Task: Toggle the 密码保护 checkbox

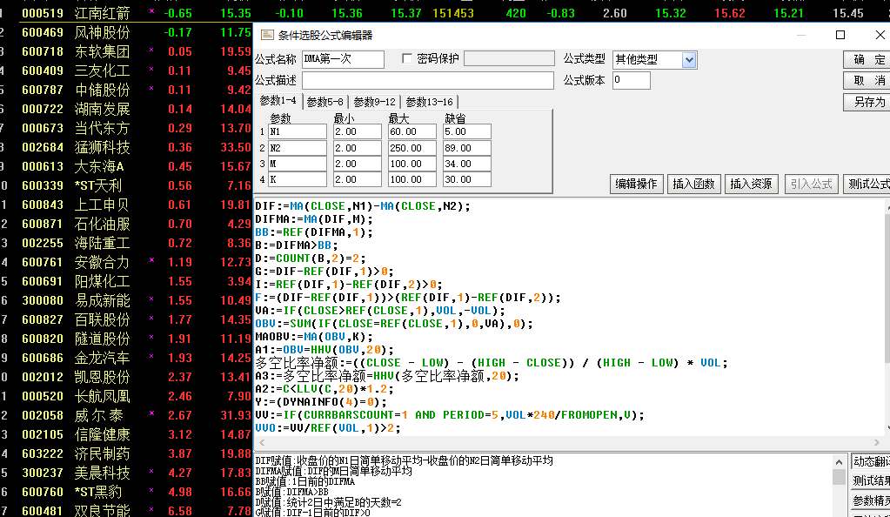Action: (407, 58)
